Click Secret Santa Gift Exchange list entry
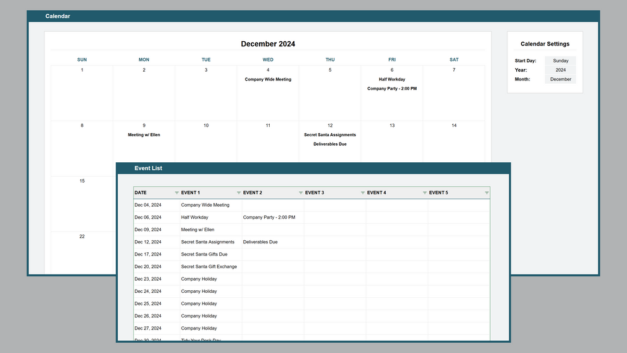The image size is (627, 353). pyautogui.click(x=209, y=267)
